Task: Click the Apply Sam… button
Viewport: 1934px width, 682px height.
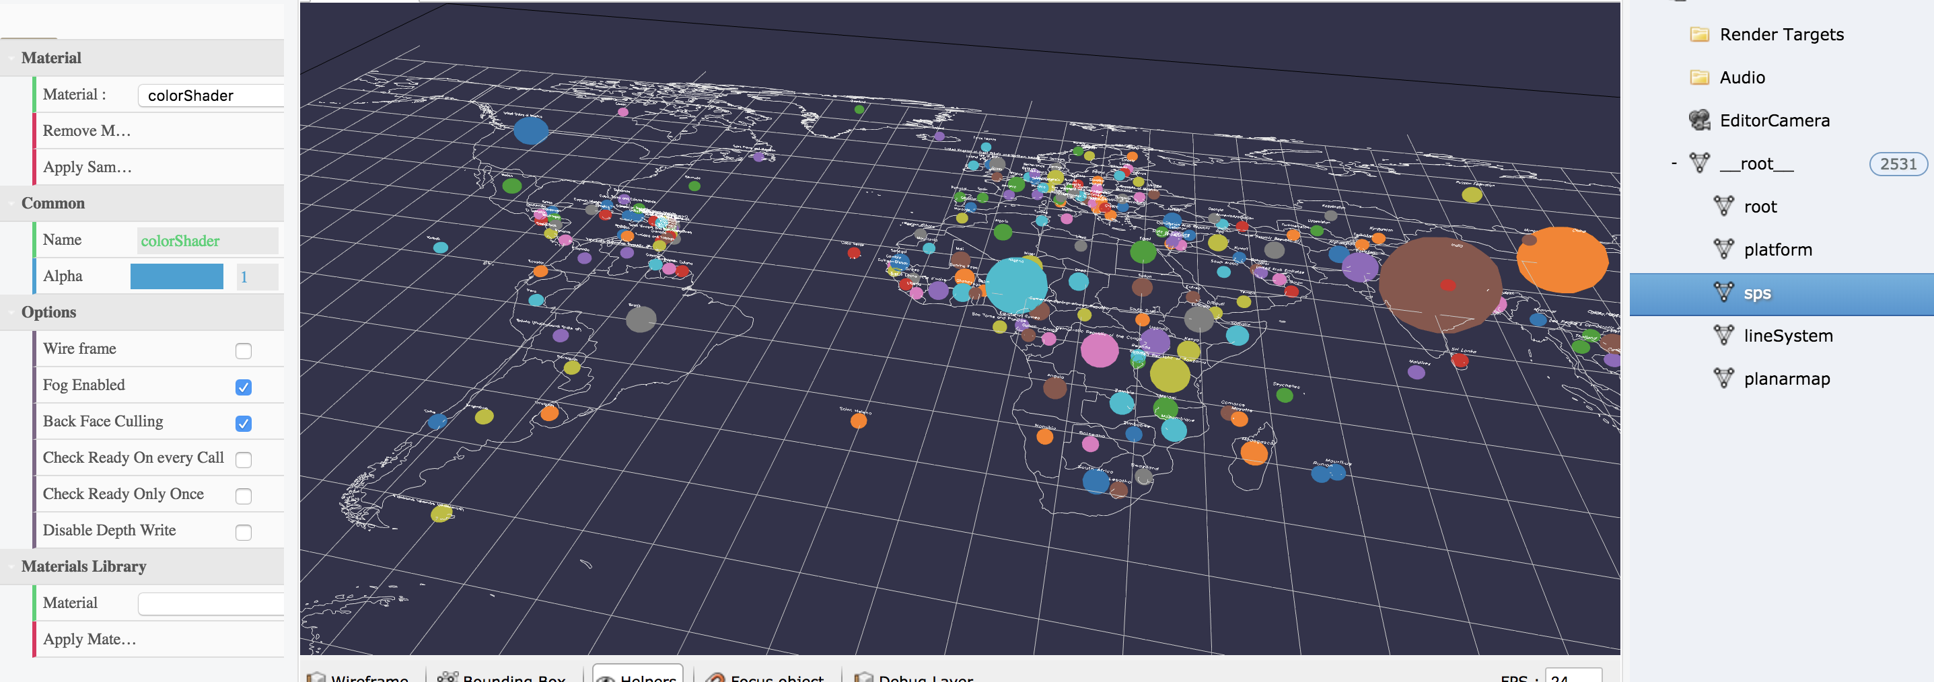Action: click(x=158, y=167)
